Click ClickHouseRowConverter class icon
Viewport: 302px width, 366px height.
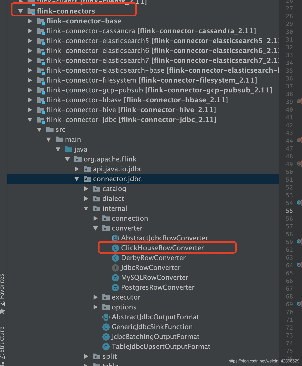115,248
